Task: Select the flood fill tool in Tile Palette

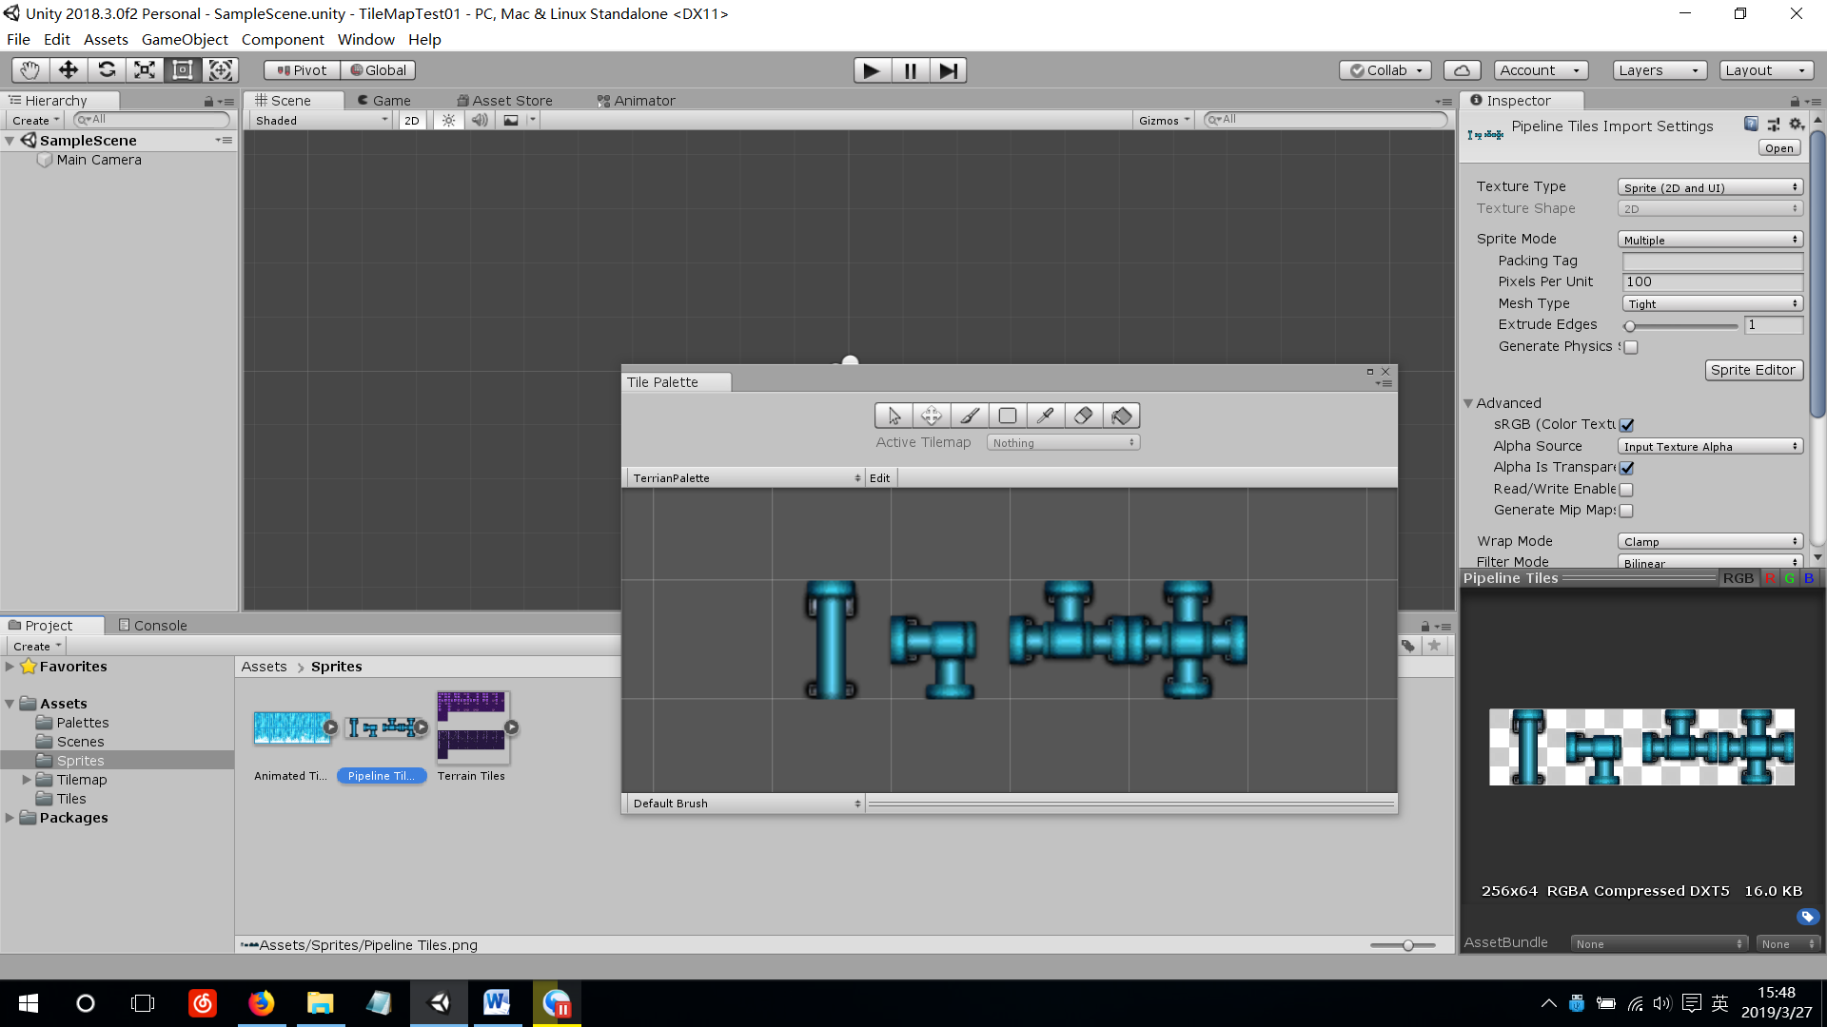Action: [1121, 416]
